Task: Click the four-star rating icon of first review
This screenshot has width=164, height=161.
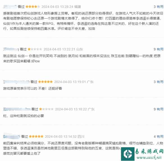Action: point(33,7)
